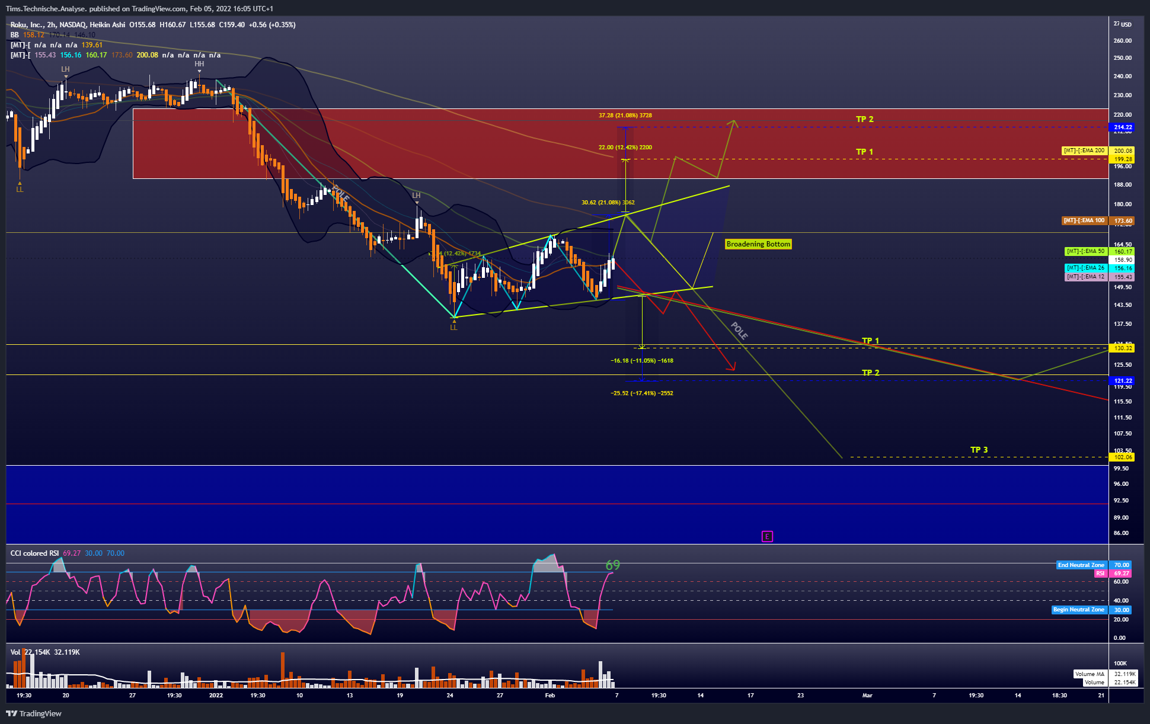This screenshot has width=1150, height=724.
Task: Click the TradingView logo at bottom left
Action: (34, 713)
